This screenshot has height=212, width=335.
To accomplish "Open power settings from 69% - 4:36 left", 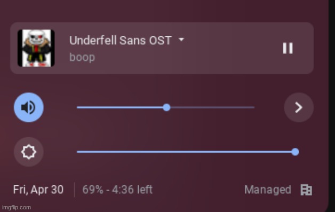I will 117,190.
